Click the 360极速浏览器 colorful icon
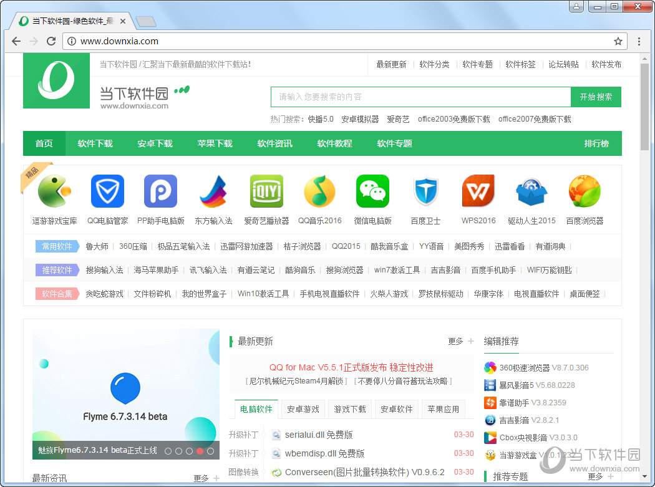This screenshot has width=655, height=487. pyautogui.click(x=490, y=367)
